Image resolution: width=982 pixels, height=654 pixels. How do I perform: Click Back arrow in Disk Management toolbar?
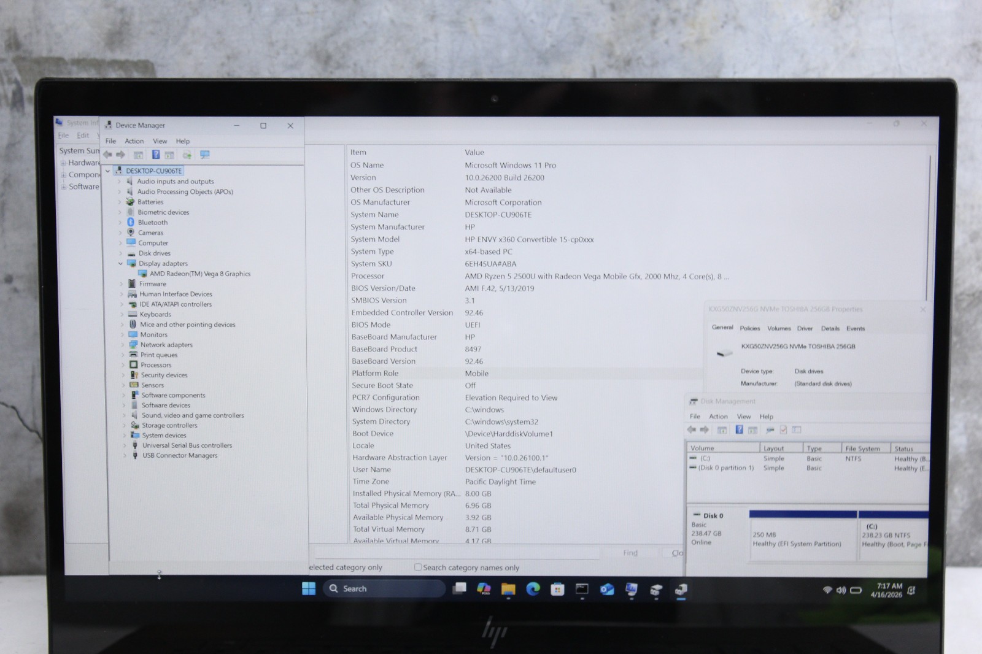pos(692,429)
